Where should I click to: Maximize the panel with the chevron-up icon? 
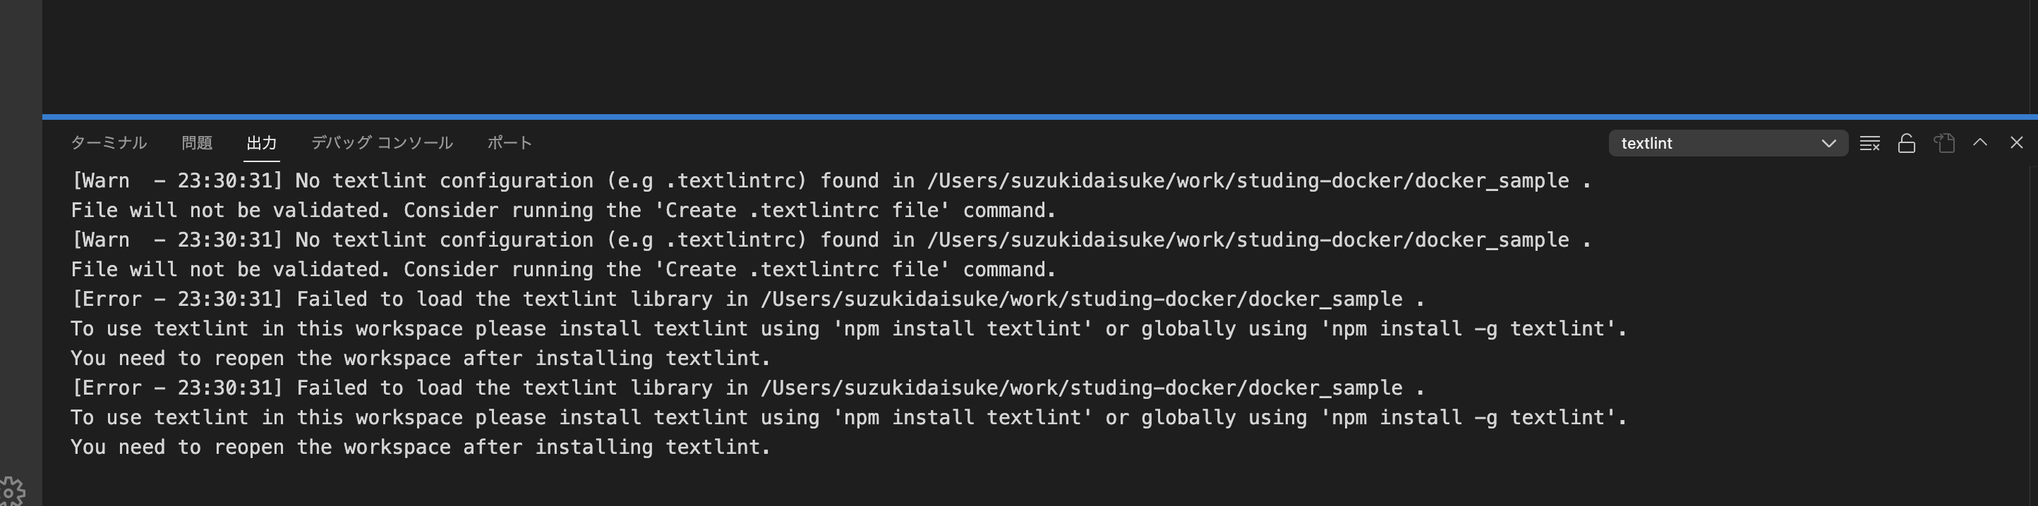point(1980,142)
